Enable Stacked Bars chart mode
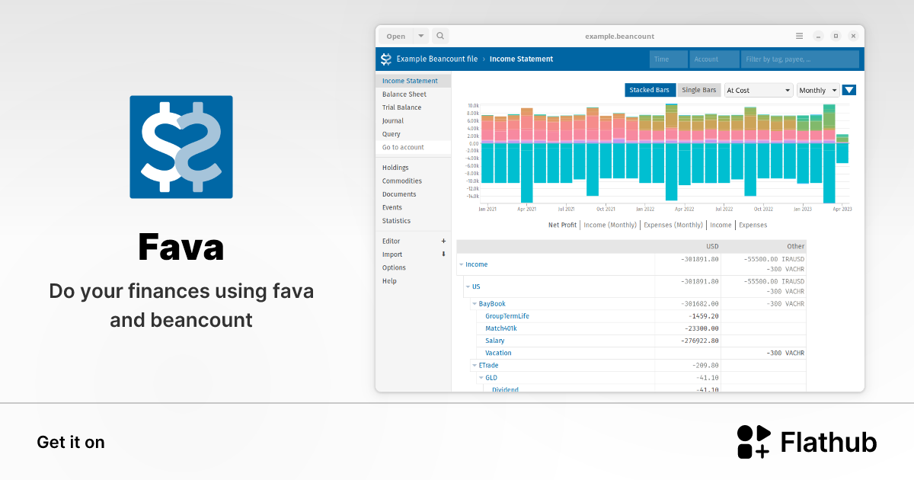The image size is (914, 480). (650, 90)
